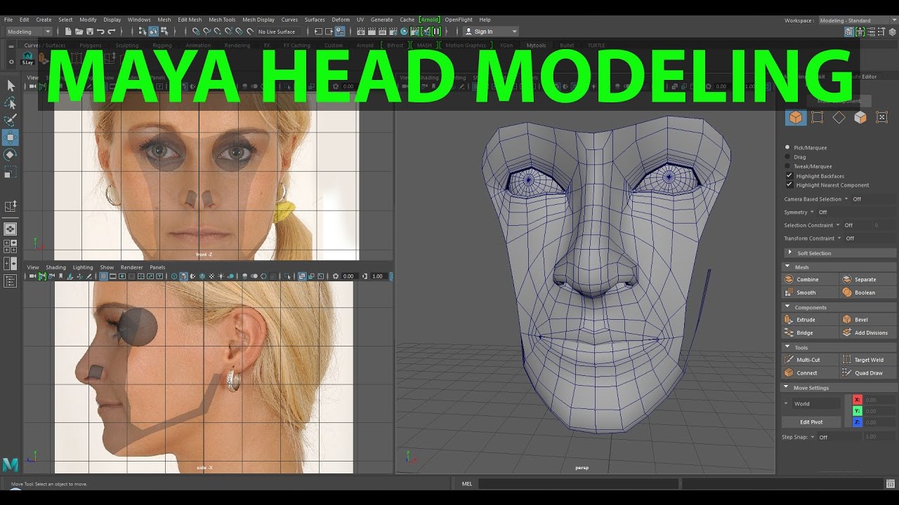Click the Add Divisions tool
This screenshot has height=505, width=899.
(x=868, y=332)
